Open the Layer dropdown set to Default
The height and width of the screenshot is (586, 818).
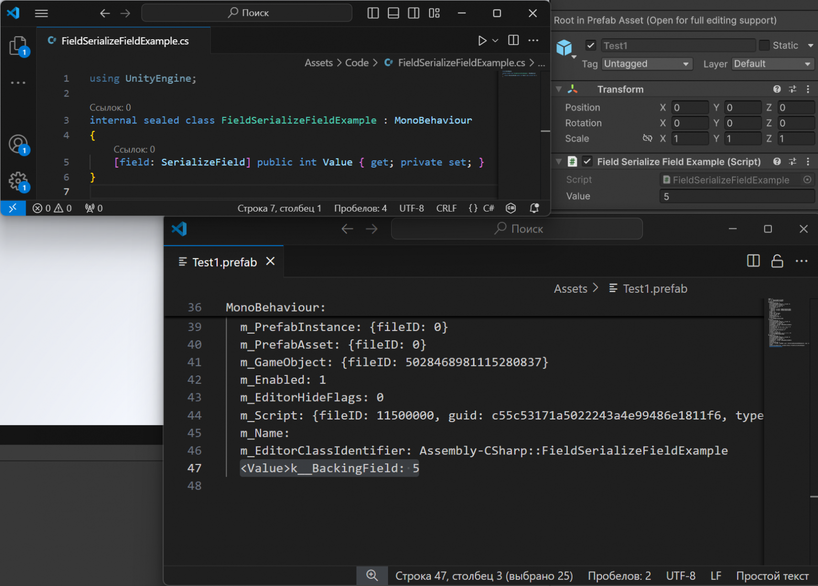click(x=772, y=64)
